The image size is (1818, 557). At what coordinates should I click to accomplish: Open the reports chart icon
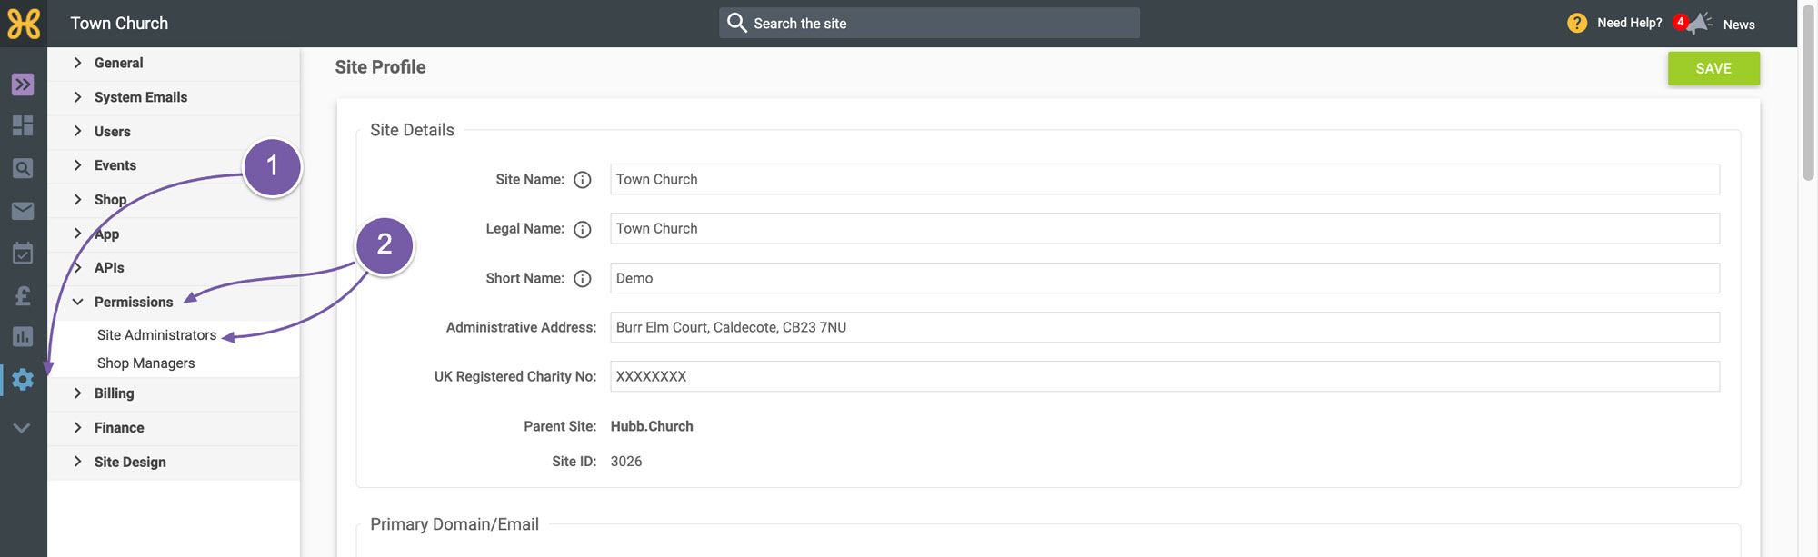point(23,336)
